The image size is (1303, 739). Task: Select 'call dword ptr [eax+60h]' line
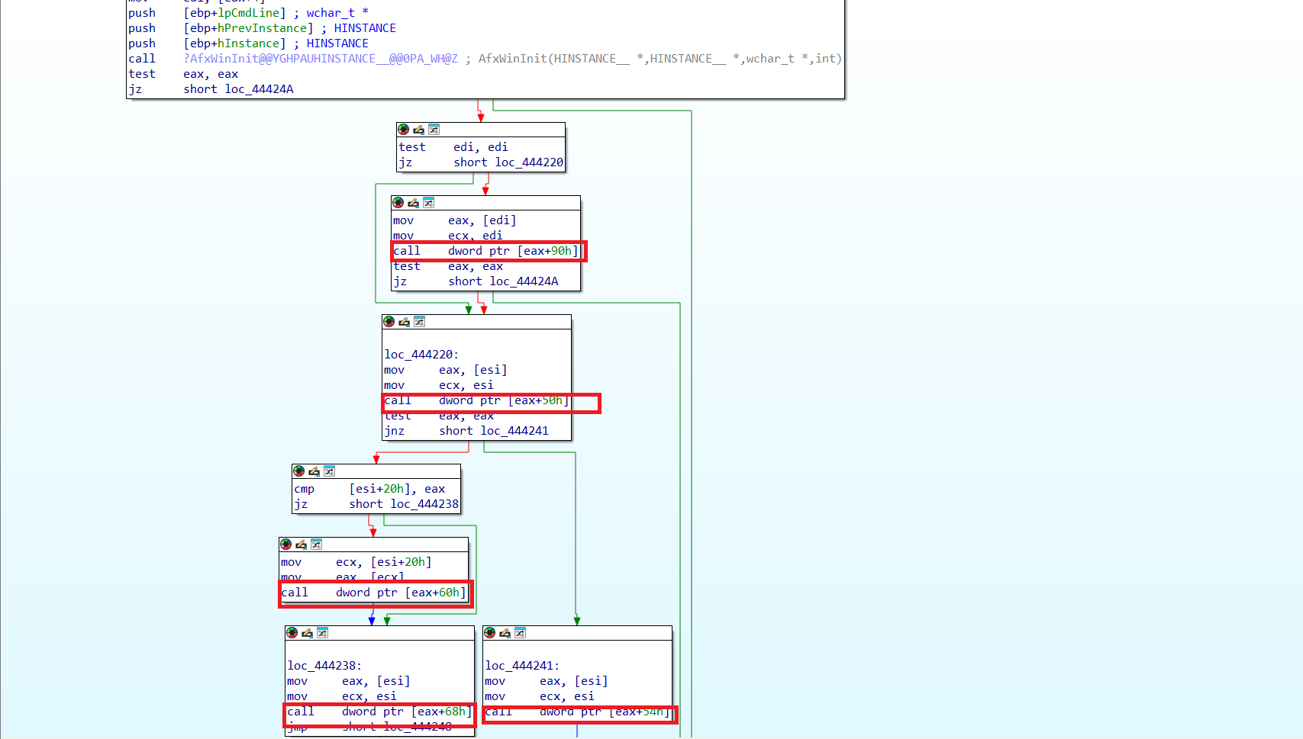point(373,593)
